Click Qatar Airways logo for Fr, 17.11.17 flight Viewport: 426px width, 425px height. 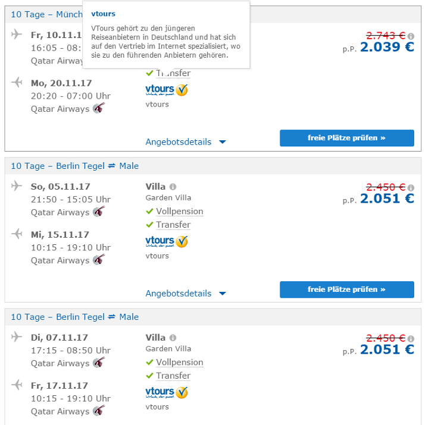click(x=99, y=411)
